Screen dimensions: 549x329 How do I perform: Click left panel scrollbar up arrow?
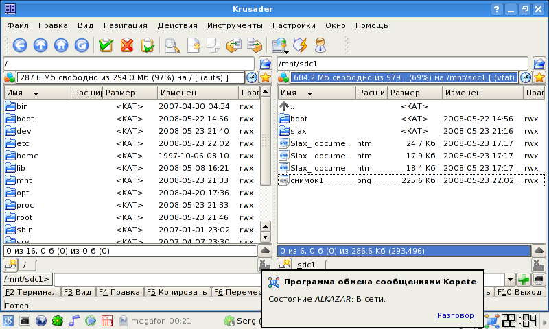266,92
